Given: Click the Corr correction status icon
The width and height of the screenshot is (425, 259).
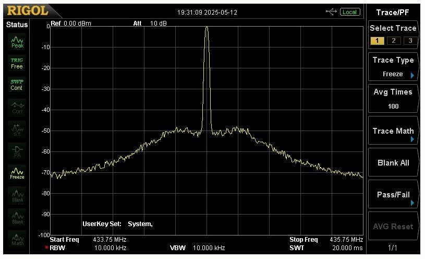Looking at the screenshot, I should pos(17,107).
